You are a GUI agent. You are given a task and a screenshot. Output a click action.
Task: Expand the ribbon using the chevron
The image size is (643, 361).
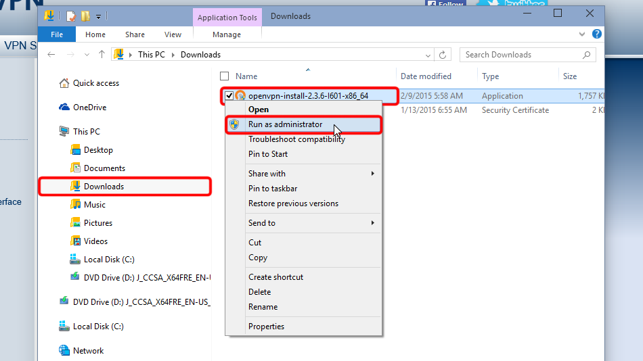(583, 34)
